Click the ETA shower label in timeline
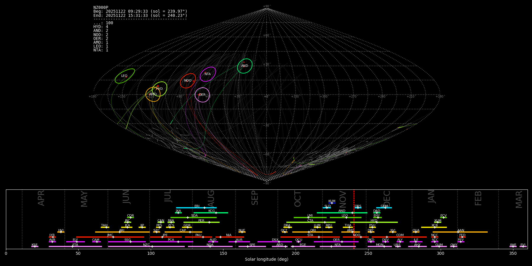 coord(75,245)
